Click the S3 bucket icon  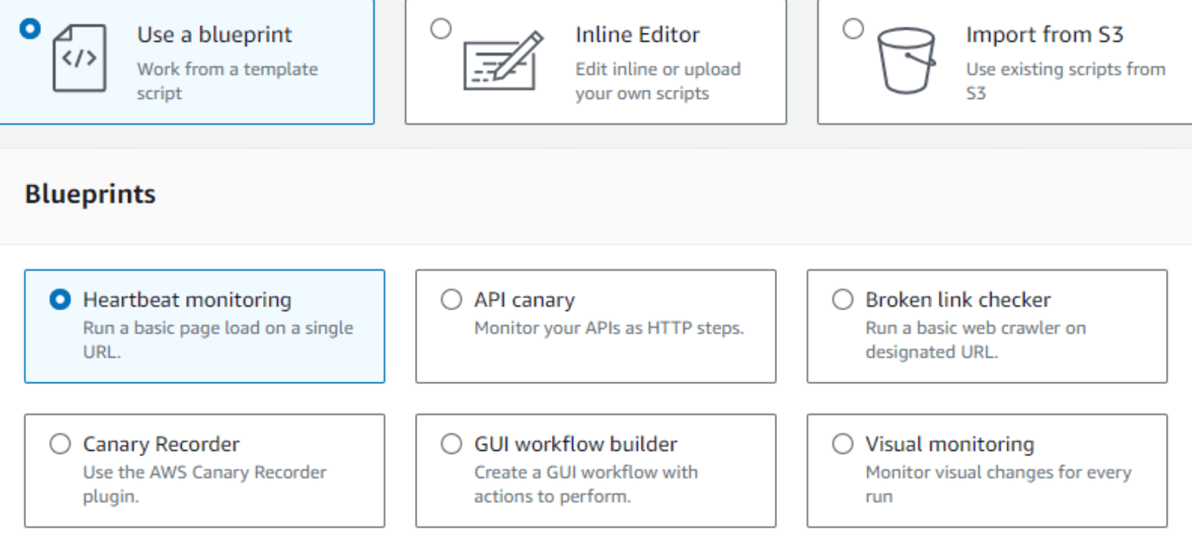click(x=906, y=60)
